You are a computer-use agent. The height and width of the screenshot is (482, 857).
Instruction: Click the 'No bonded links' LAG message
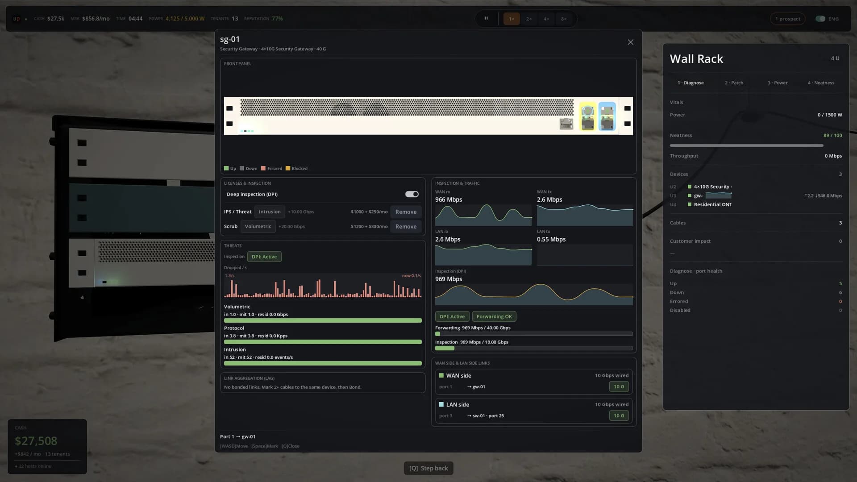pos(293,387)
